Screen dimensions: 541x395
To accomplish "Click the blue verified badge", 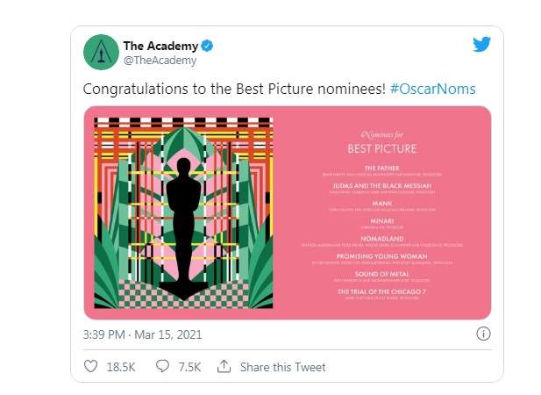I will point(209,46).
